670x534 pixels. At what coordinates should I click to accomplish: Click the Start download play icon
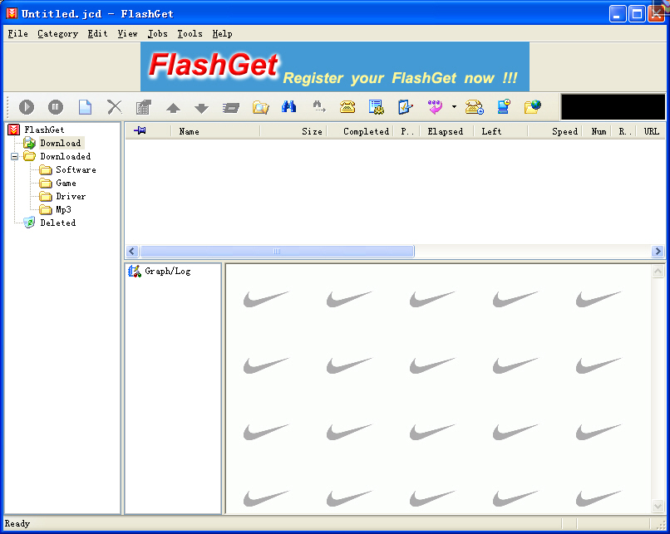(27, 106)
